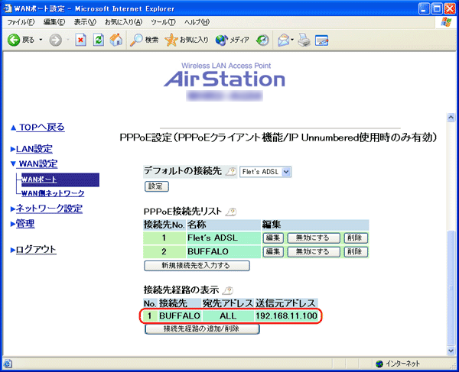Screen dimensions: 459x372
Task: Open the Forward button history dropdown arrow
Action: pyautogui.click(x=67, y=40)
